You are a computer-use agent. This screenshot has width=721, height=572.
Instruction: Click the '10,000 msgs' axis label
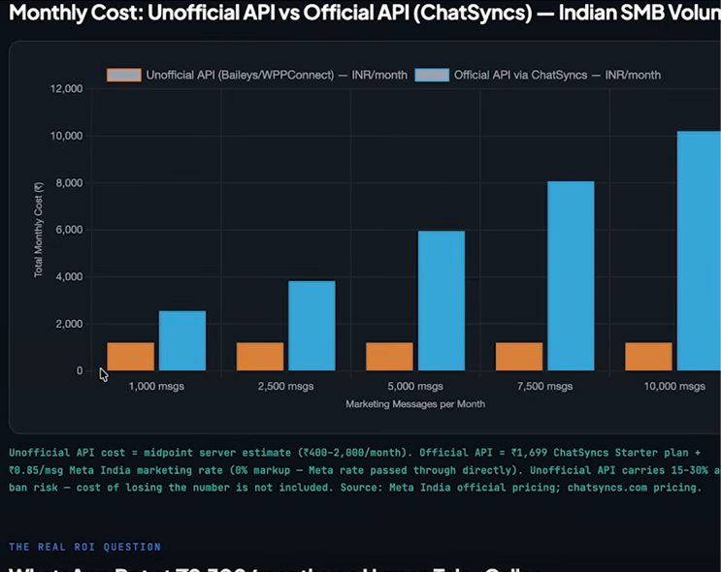(x=674, y=387)
